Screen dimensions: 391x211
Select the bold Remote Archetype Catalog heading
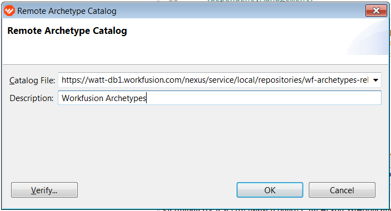pos(67,31)
